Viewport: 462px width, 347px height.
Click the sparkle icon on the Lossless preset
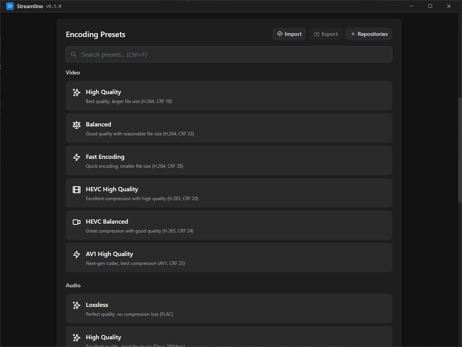76,305
